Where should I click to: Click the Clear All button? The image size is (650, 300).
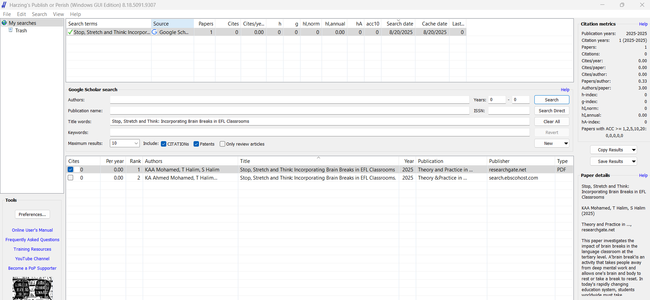pos(552,121)
